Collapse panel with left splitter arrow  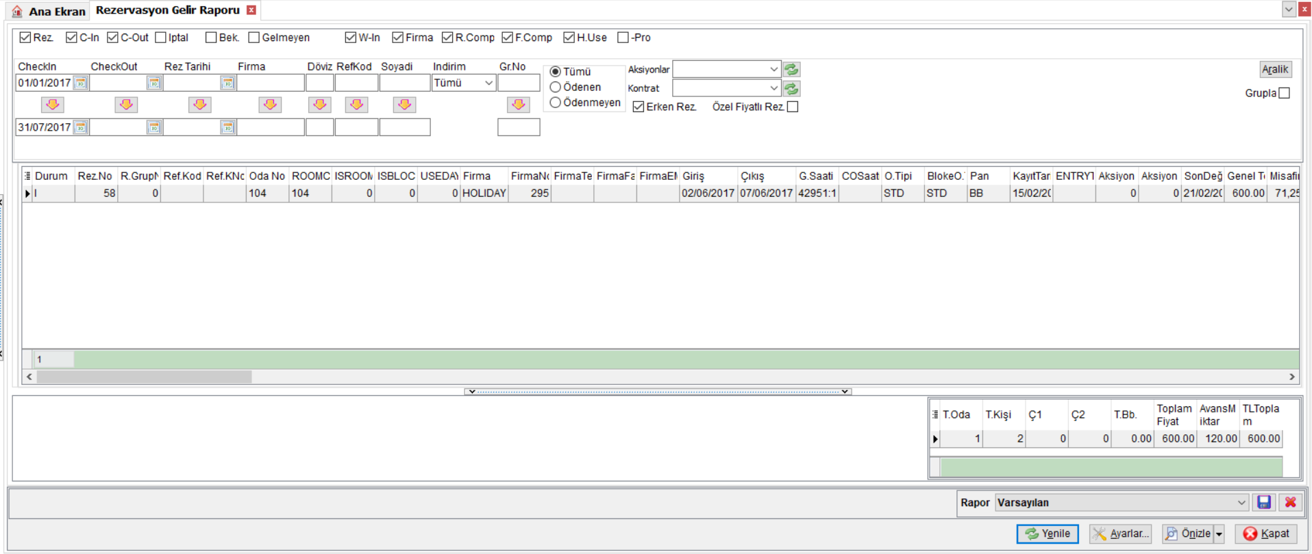click(471, 392)
